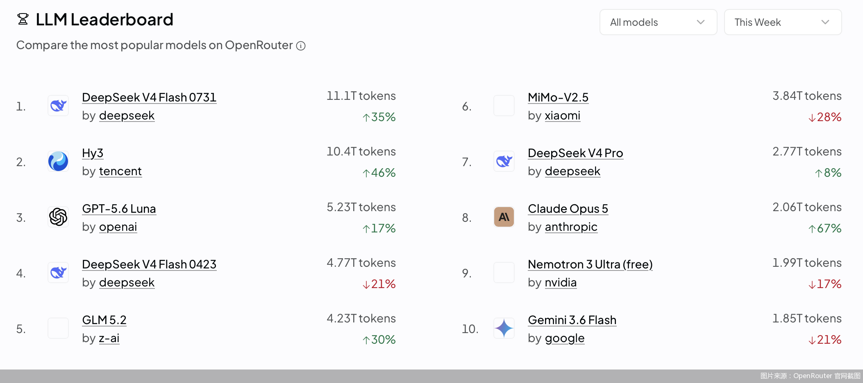Screen dimensions: 863x383
Task: Click the 35% increase figure
Action: (x=379, y=117)
